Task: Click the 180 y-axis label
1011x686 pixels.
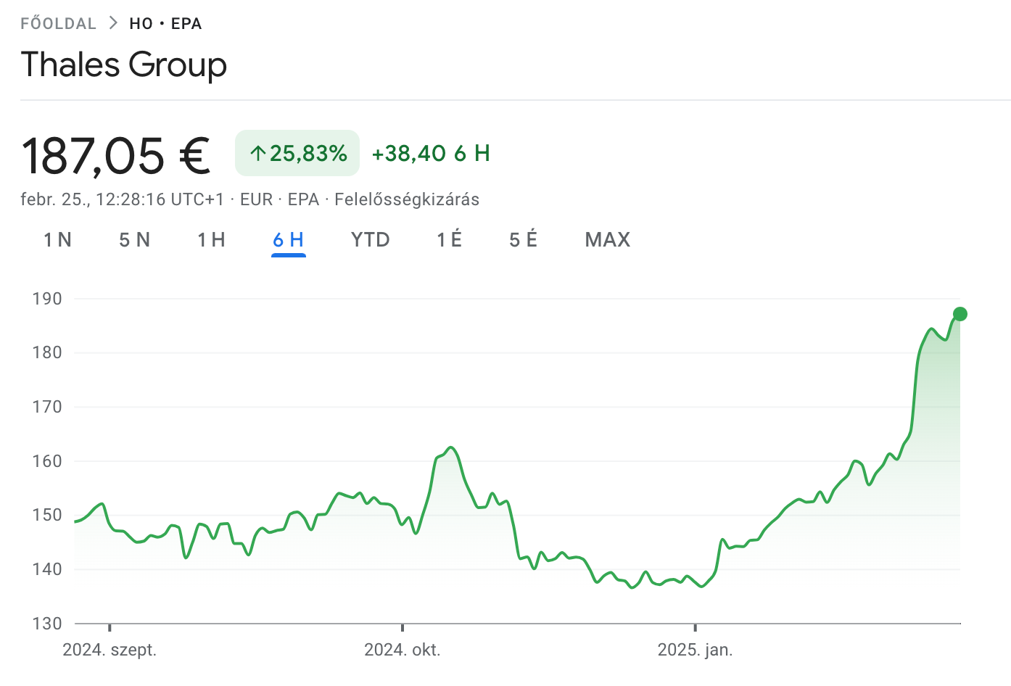Action: coord(47,352)
